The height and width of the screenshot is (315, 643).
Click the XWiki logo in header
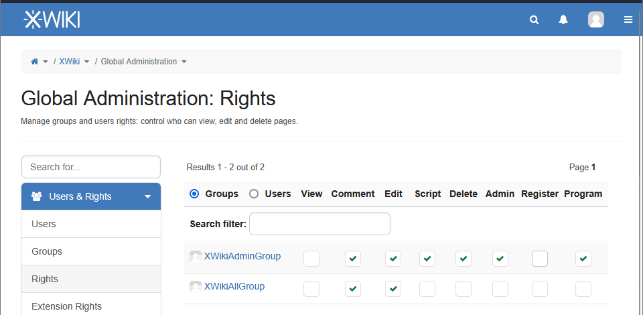coord(52,20)
